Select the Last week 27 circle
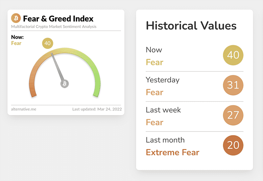The height and width of the screenshot is (181, 263). 233,115
